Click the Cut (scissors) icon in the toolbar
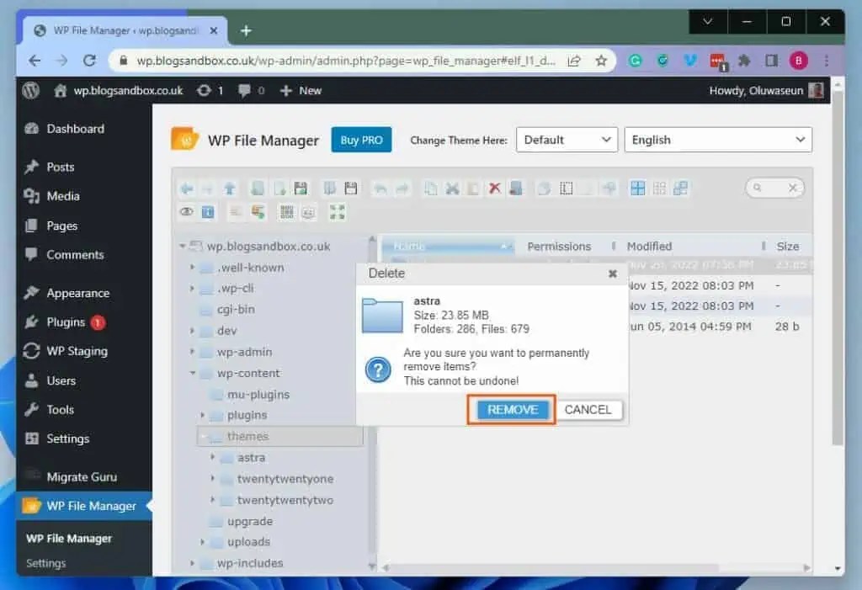The image size is (862, 590). (450, 188)
